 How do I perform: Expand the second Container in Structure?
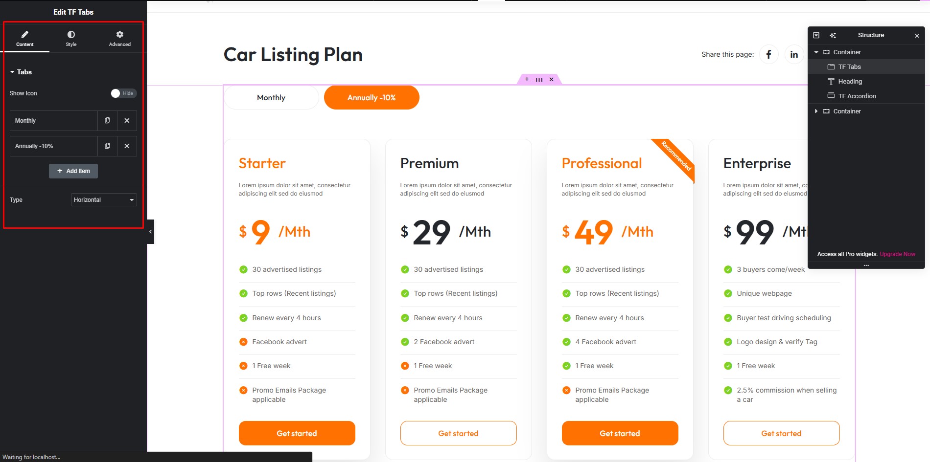point(816,111)
